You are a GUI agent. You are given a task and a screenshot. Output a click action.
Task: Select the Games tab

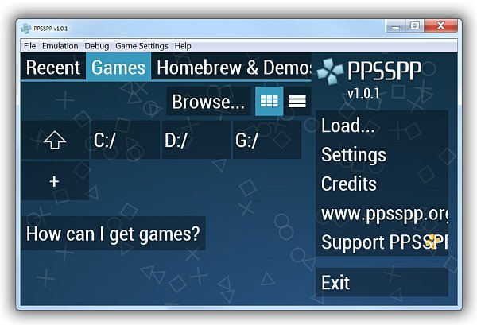[118, 67]
